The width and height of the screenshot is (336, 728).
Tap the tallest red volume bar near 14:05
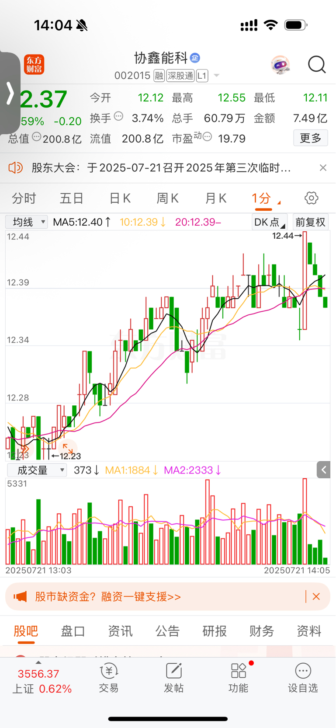tap(305, 521)
